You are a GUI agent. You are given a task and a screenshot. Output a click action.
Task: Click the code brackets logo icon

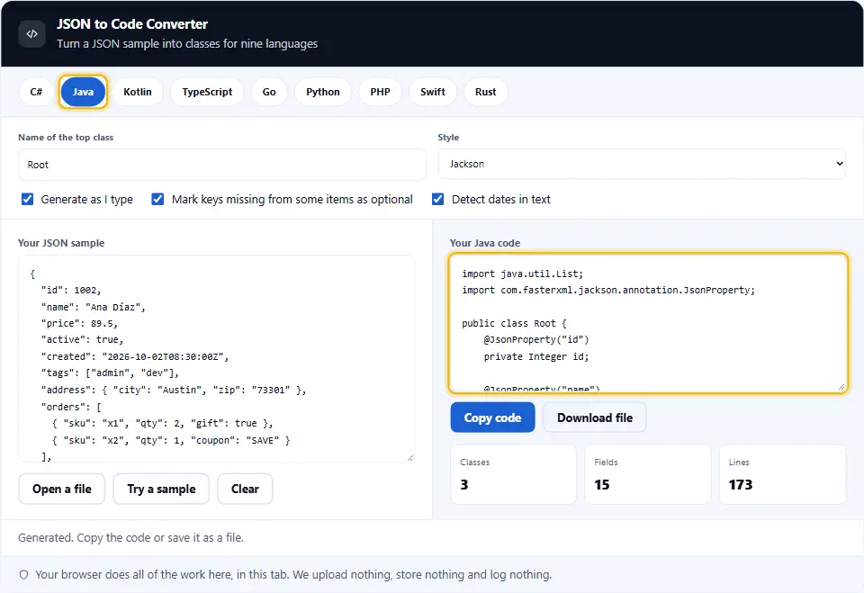(32, 33)
